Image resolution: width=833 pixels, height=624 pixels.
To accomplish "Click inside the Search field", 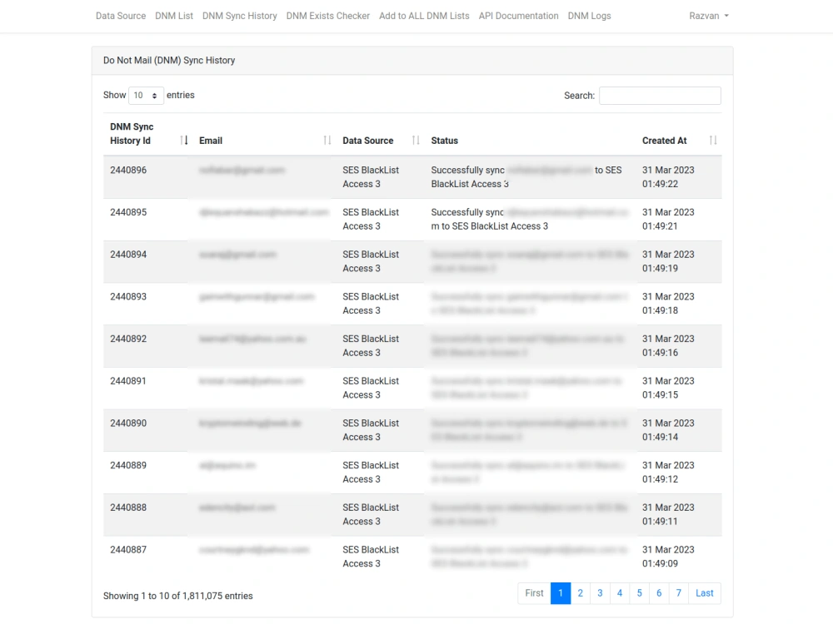I will point(659,95).
